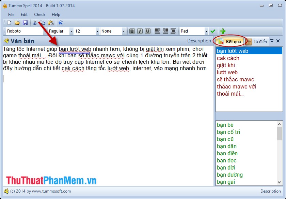Click the suggestions scrollbar down arrow
286x199 pixels.
pos(279,182)
